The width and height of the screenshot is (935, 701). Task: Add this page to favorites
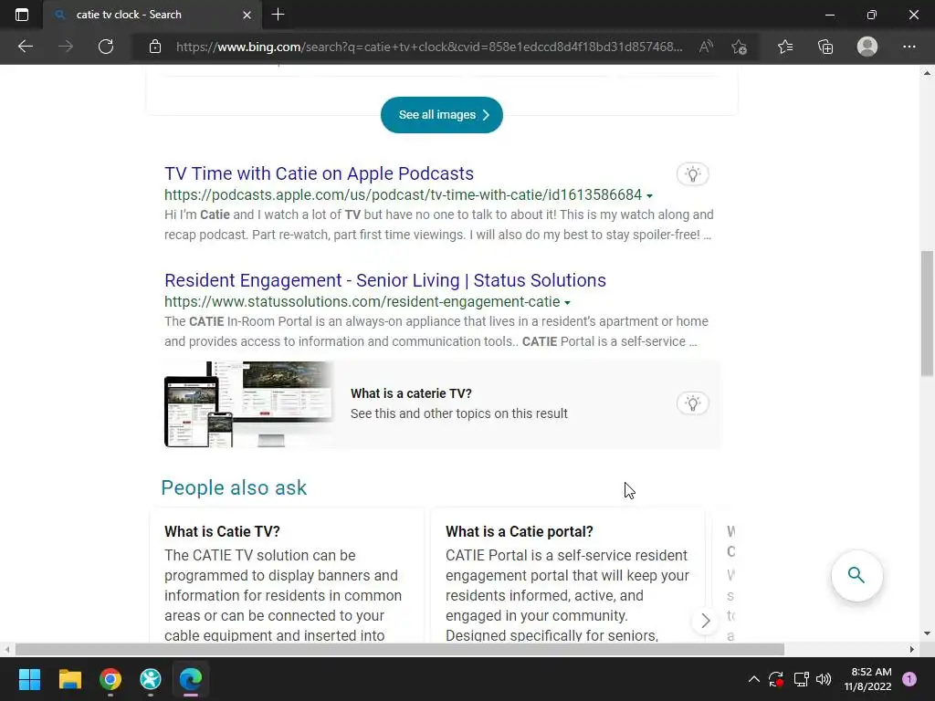coord(740,47)
